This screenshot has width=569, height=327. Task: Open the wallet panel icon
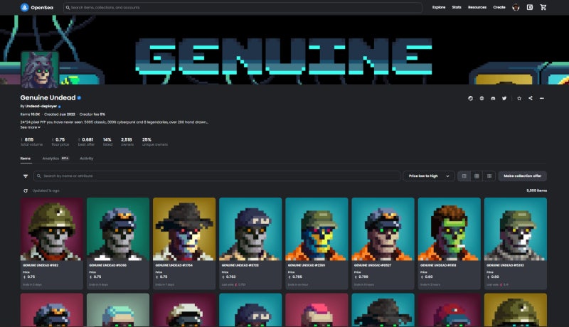(530, 7)
